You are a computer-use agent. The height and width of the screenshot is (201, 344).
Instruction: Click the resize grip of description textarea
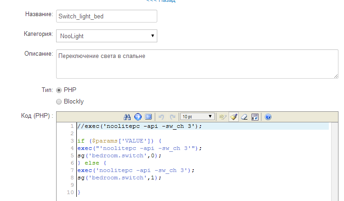coord(336,76)
